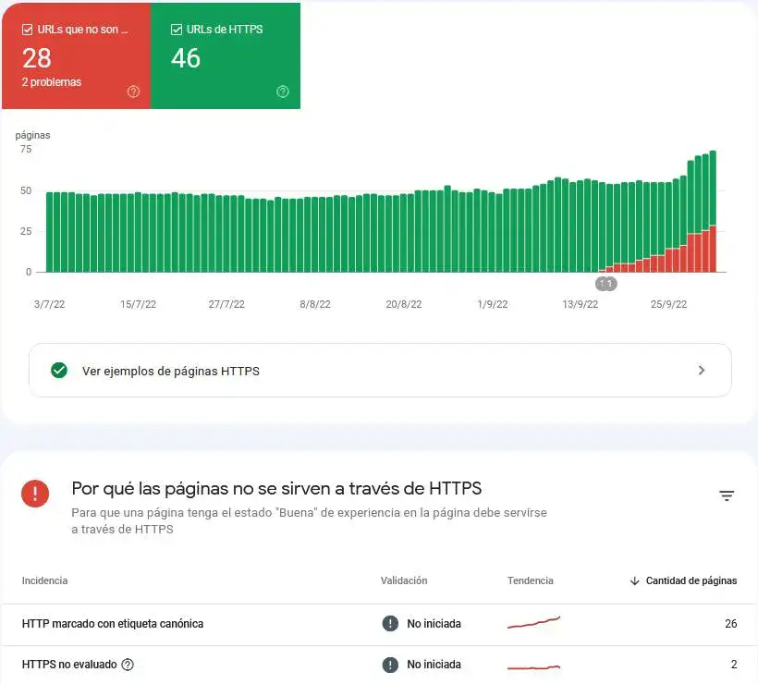The height and width of the screenshot is (684, 758).
Task: Open the filter icon for the issues table
Action: coord(727,495)
